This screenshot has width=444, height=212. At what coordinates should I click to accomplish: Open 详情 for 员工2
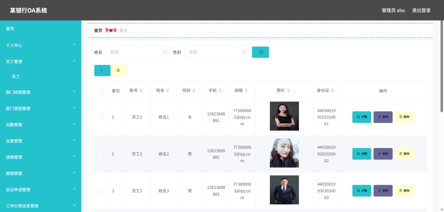tap(362, 154)
